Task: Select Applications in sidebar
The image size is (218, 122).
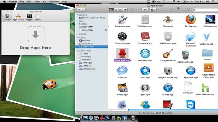Action: pos(92,47)
